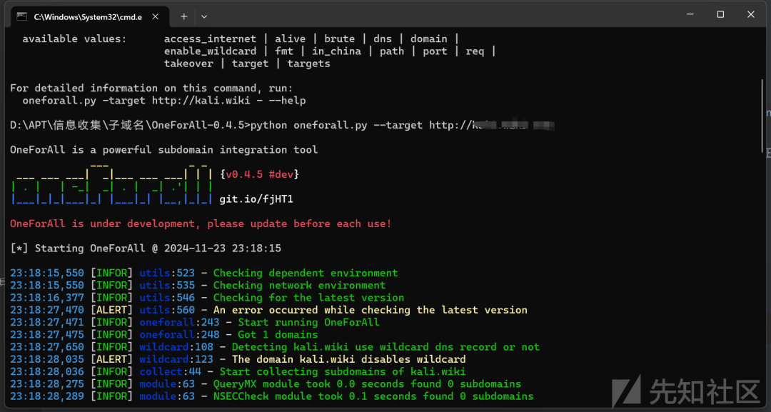Open the new tab profile dropdown
Screen dimensions: 771x412
(x=204, y=16)
